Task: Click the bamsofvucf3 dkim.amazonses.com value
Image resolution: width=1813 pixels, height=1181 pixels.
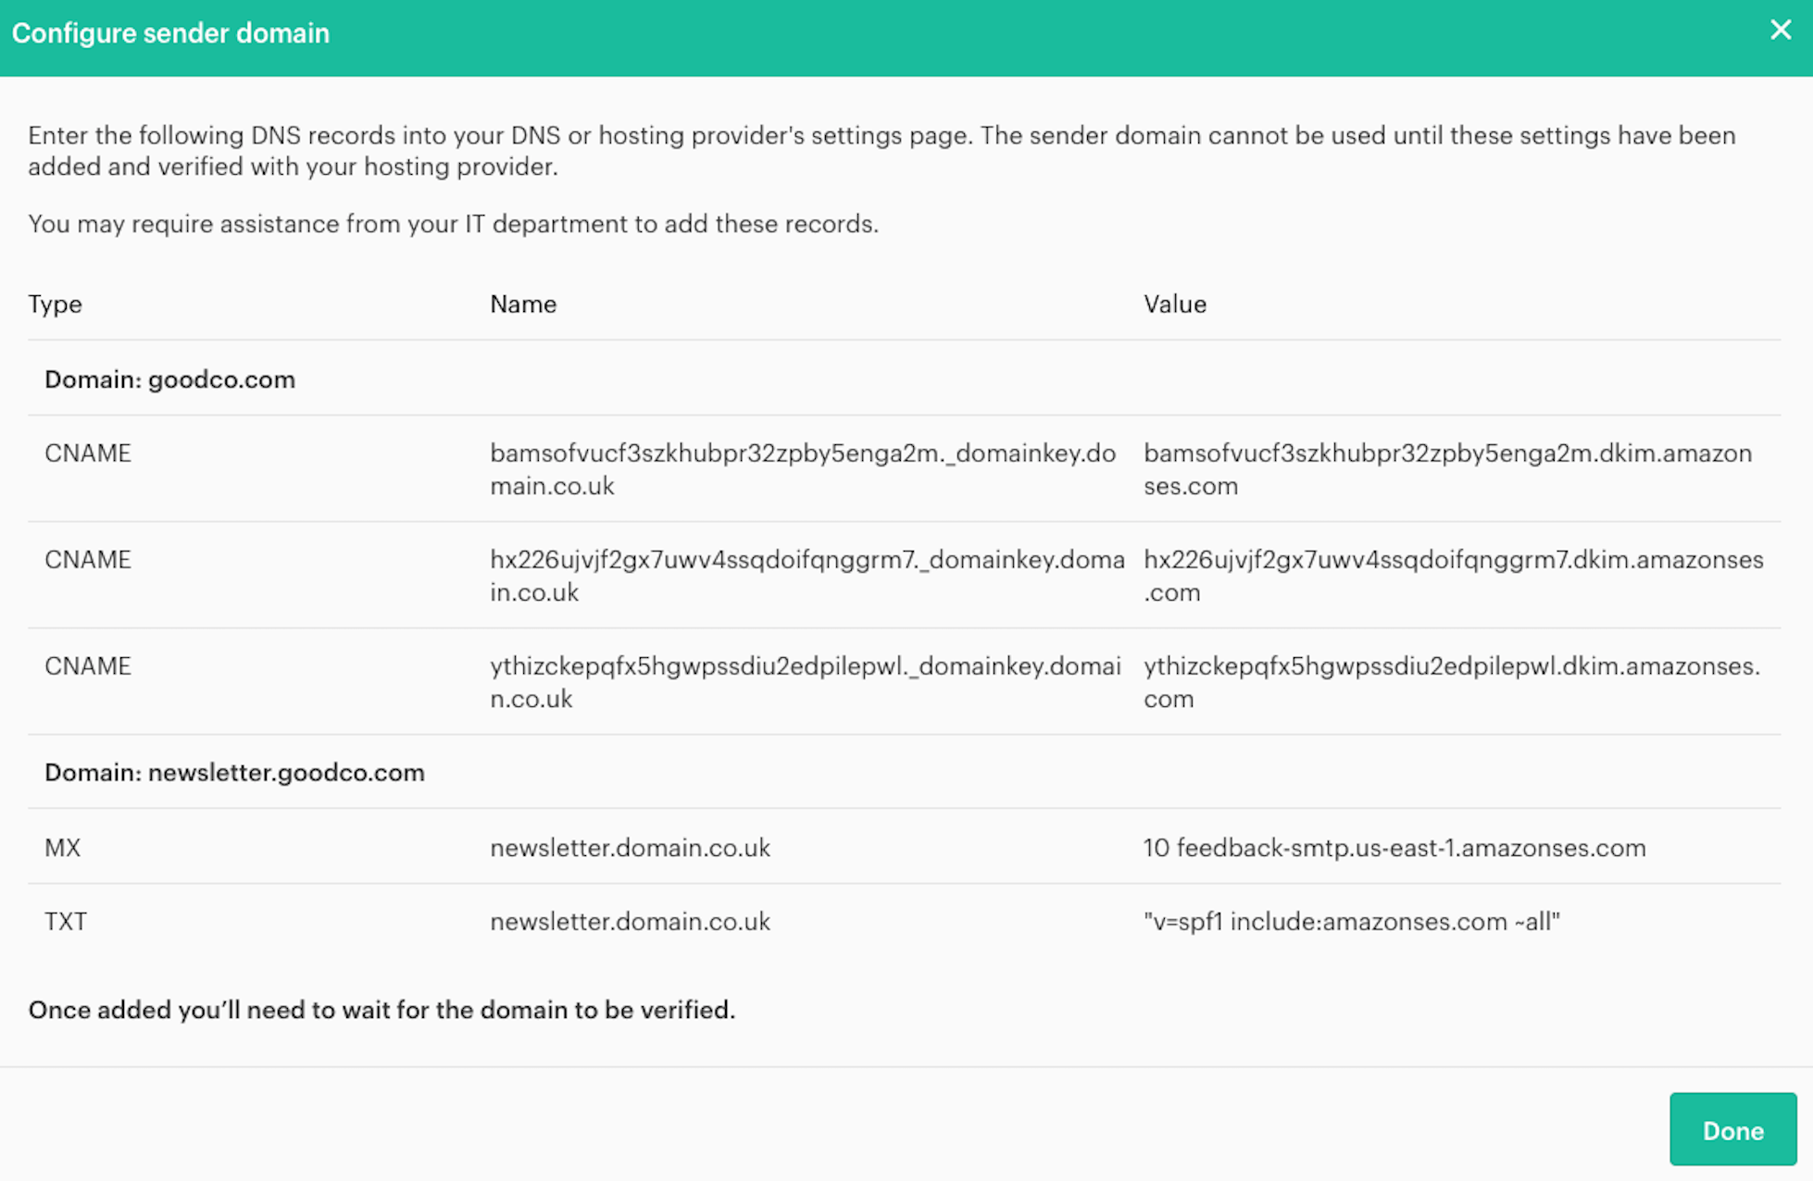Action: point(1446,469)
